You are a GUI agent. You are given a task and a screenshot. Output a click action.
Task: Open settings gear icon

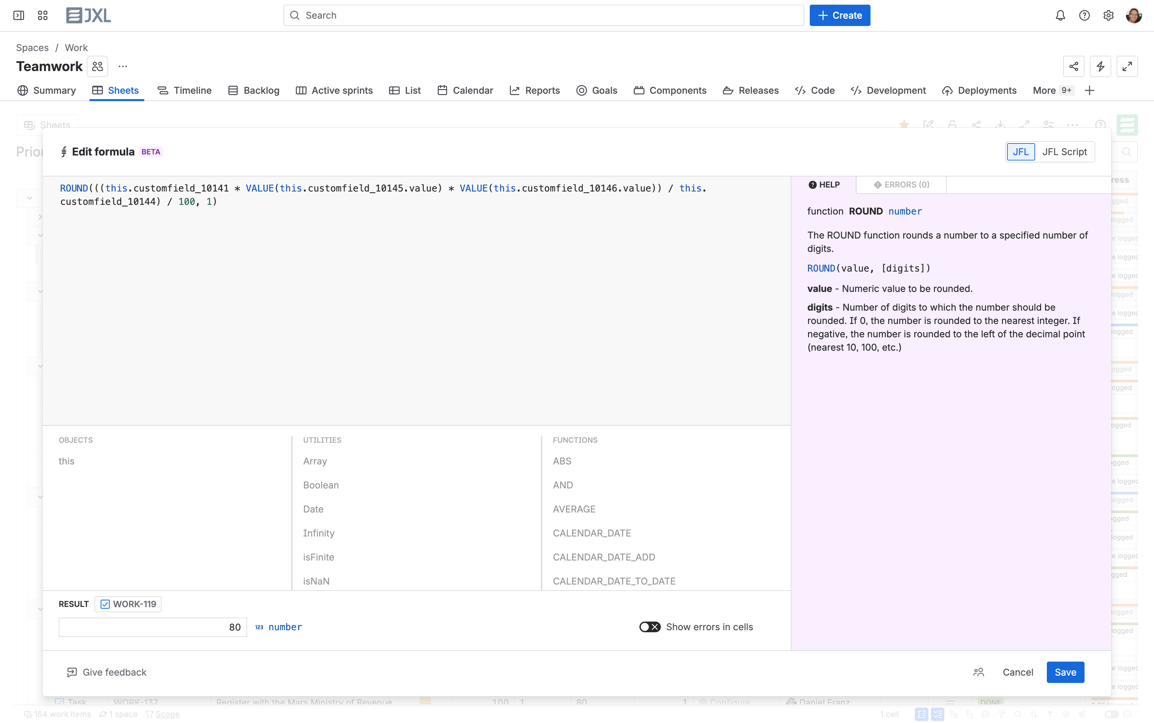(1108, 15)
